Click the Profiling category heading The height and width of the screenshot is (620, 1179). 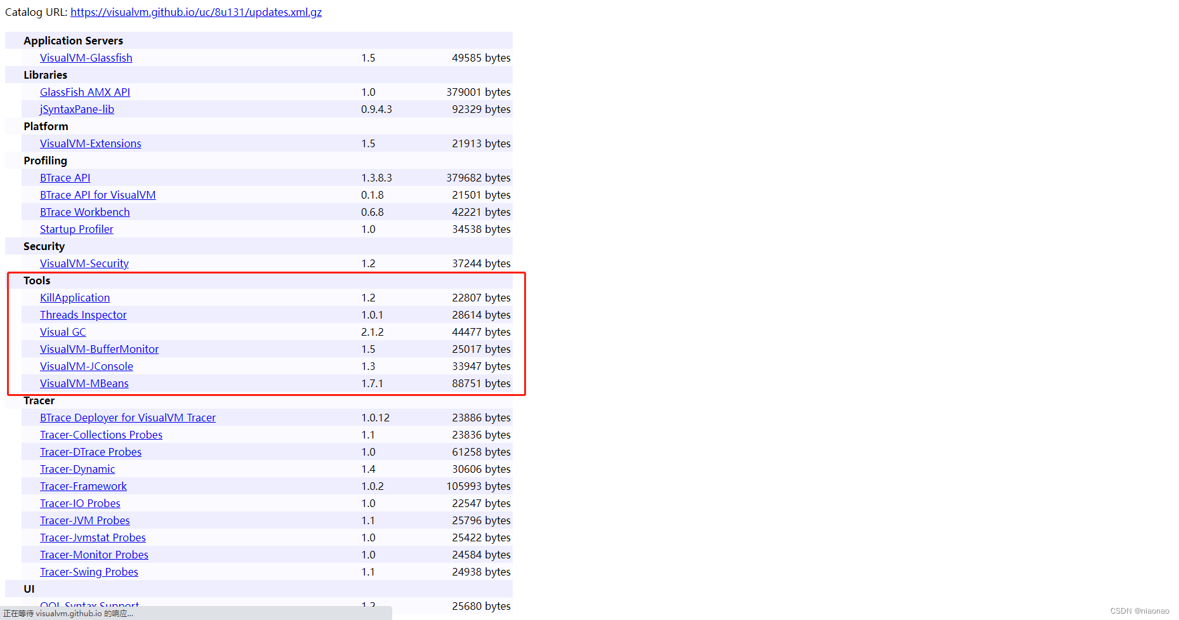coord(46,161)
